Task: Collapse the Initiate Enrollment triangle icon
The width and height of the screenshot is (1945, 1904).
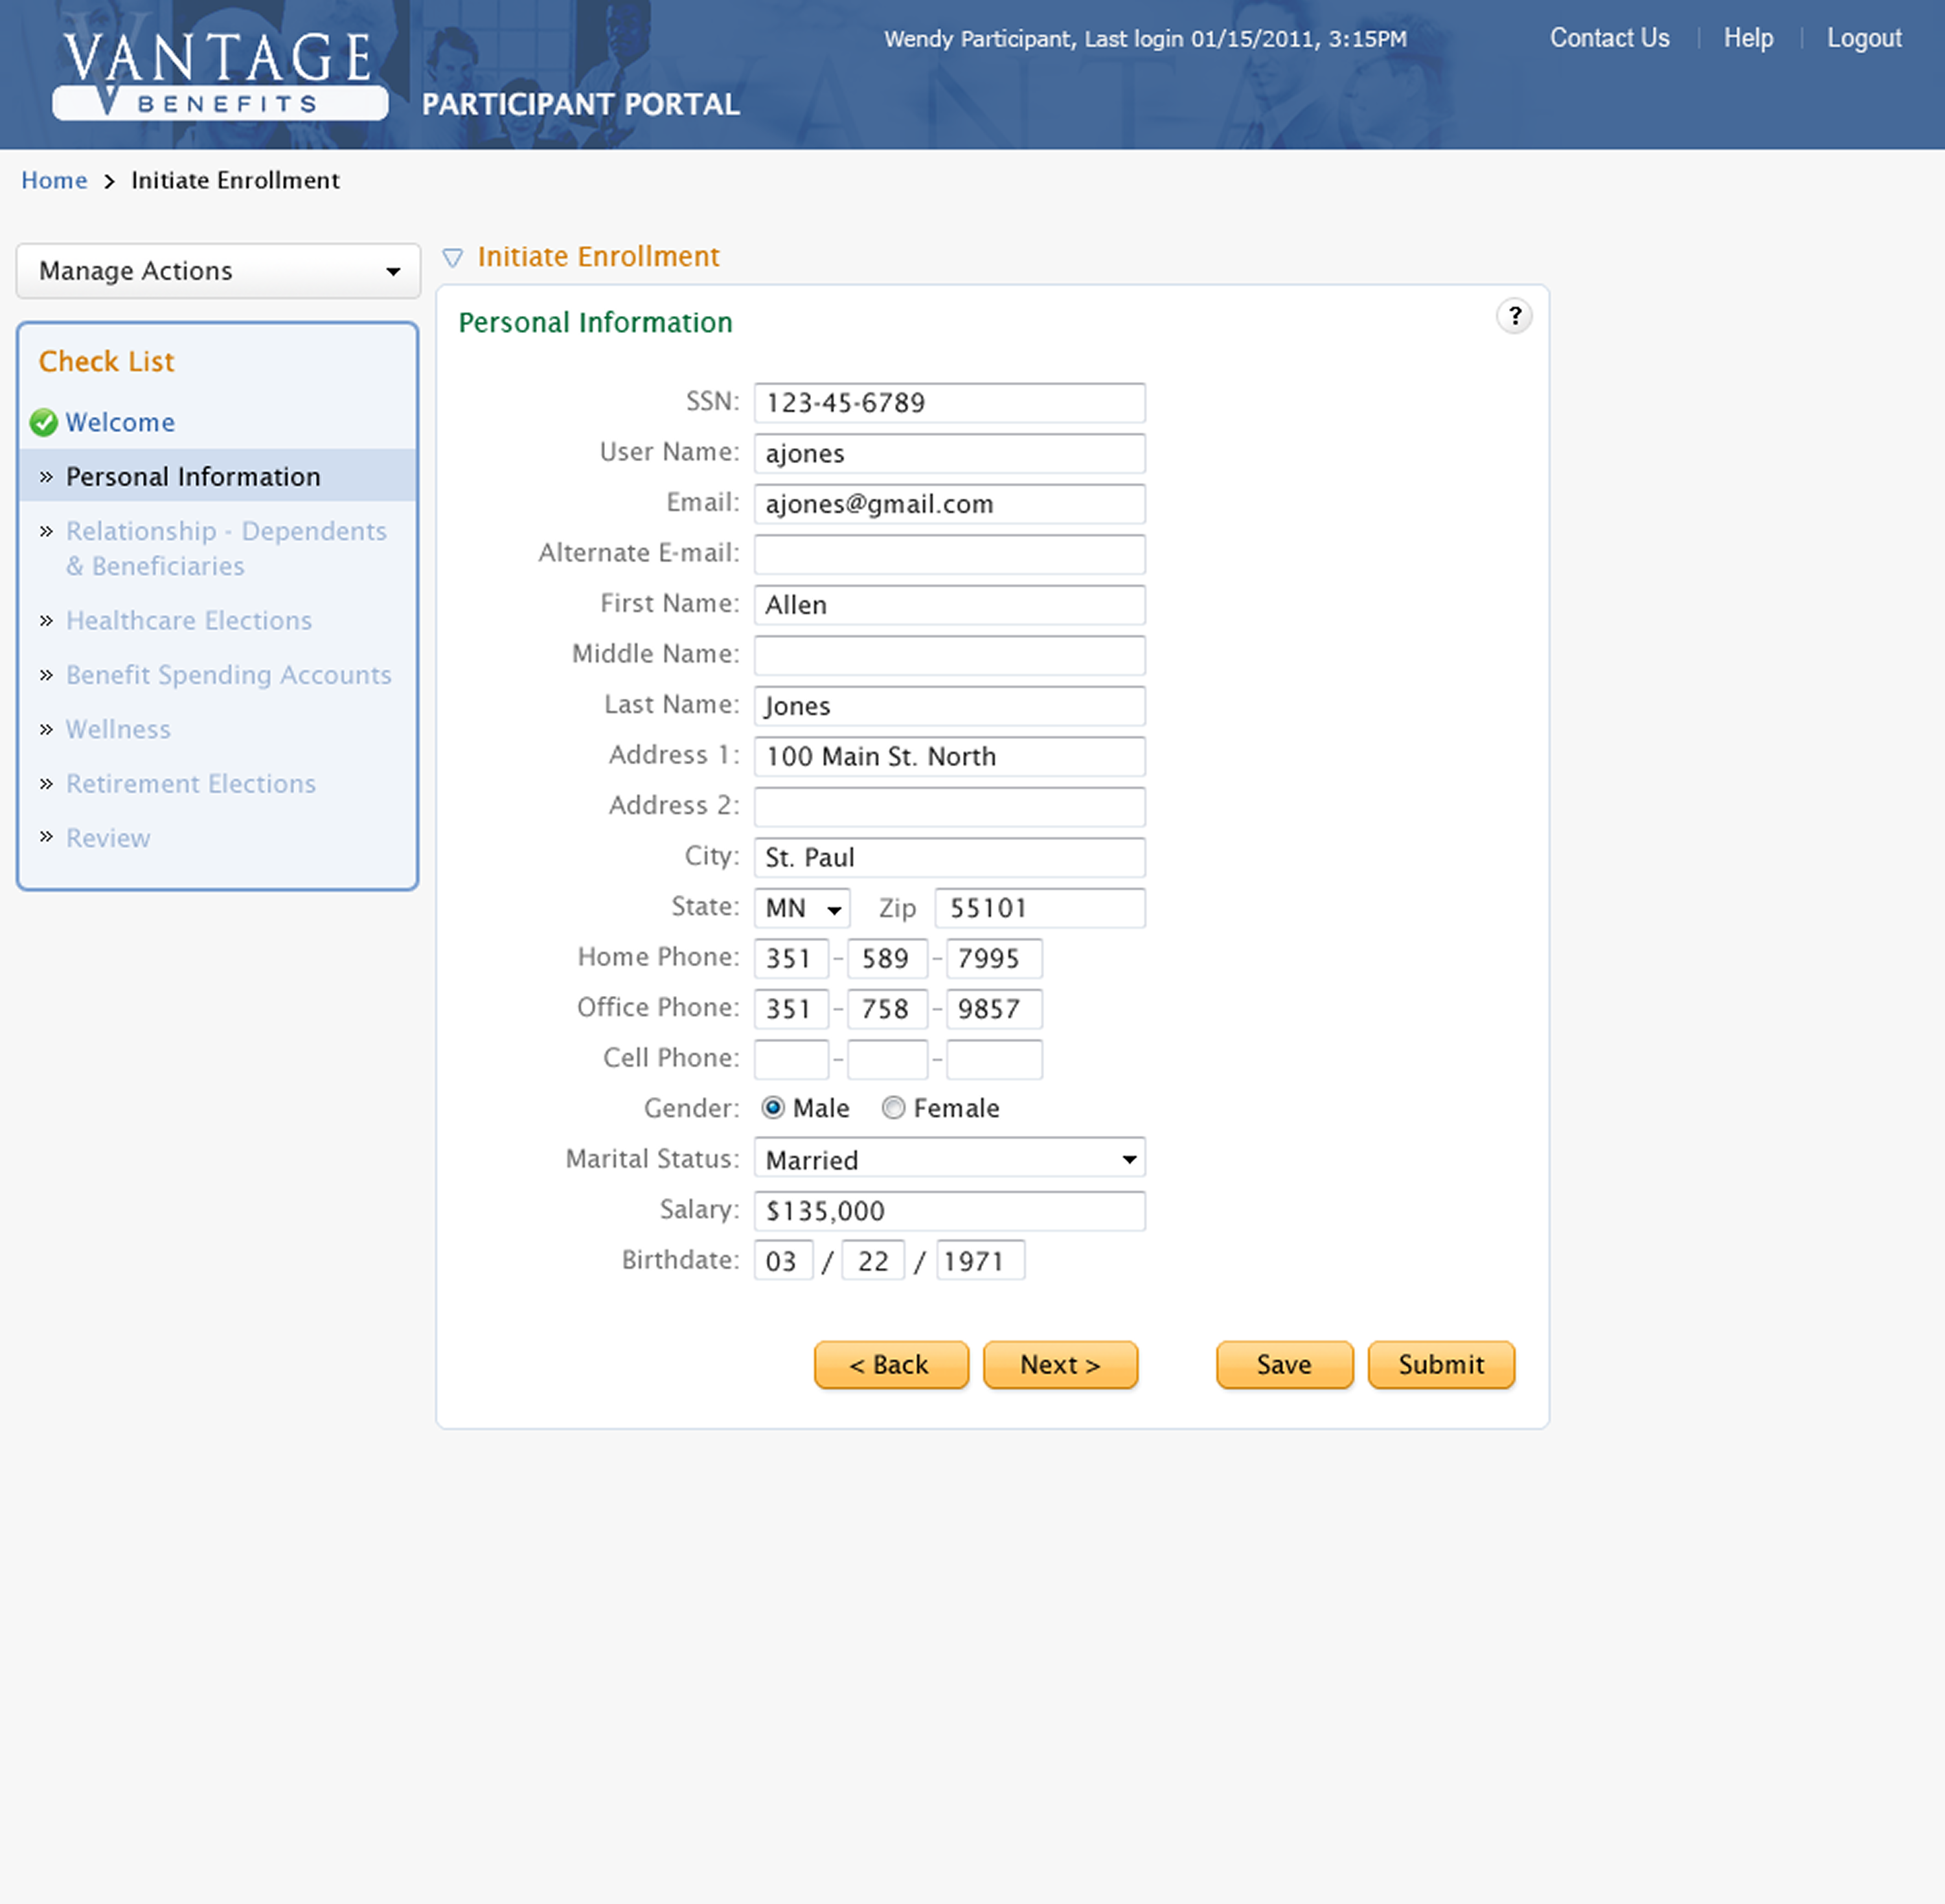Action: coord(452,258)
